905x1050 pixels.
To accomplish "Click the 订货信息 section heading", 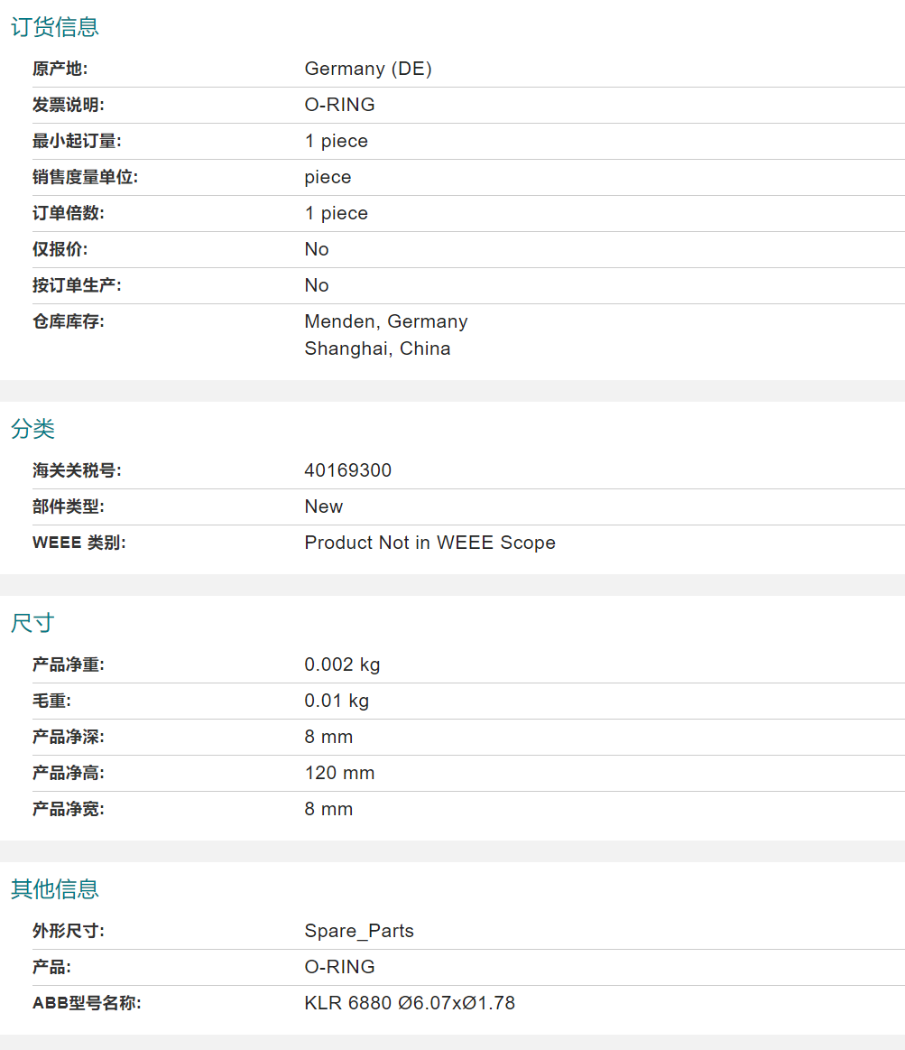I will tap(54, 27).
